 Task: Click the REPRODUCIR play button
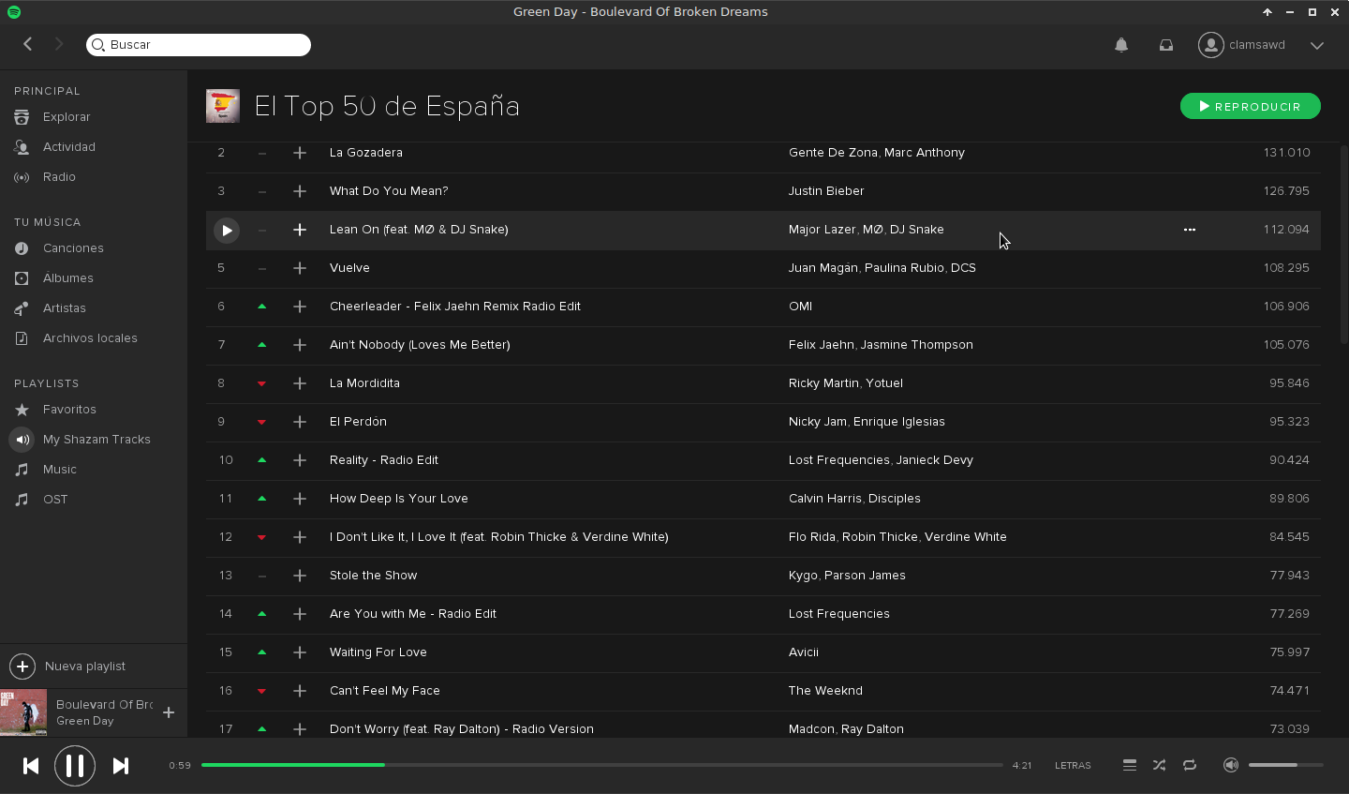coord(1251,106)
